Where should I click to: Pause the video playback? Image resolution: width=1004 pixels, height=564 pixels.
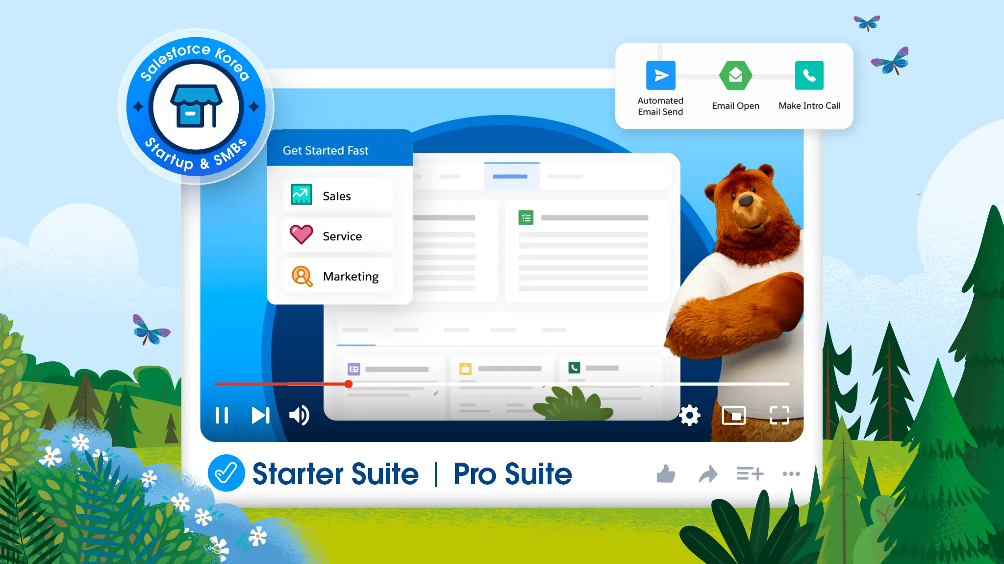[x=222, y=415]
